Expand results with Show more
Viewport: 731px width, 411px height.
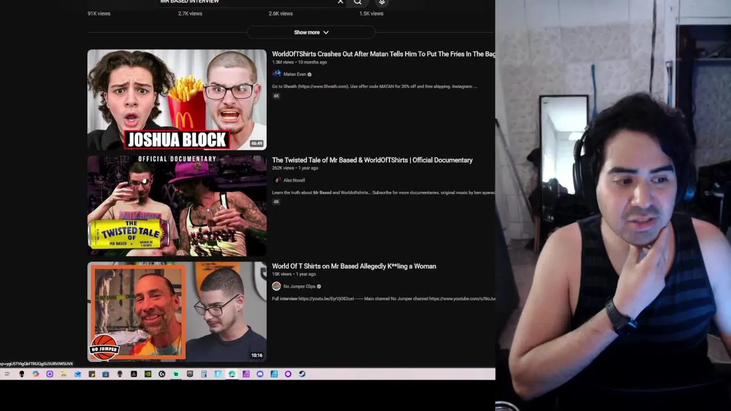tap(311, 33)
